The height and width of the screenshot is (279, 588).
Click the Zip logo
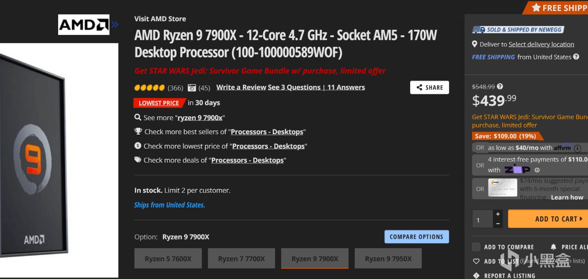pyautogui.click(x=517, y=170)
